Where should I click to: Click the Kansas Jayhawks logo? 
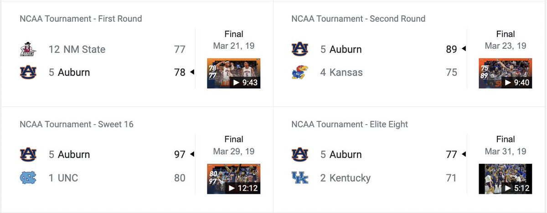pyautogui.click(x=299, y=72)
